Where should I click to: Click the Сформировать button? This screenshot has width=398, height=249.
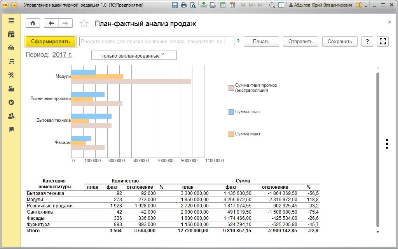[51, 41]
